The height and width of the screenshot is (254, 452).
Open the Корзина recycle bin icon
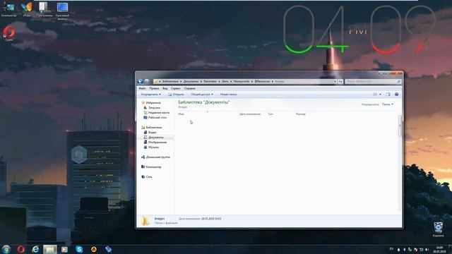point(438,229)
